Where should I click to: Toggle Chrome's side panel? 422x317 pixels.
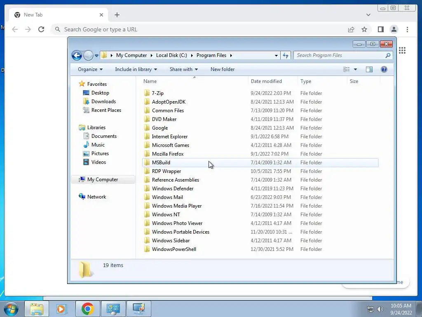point(380,29)
